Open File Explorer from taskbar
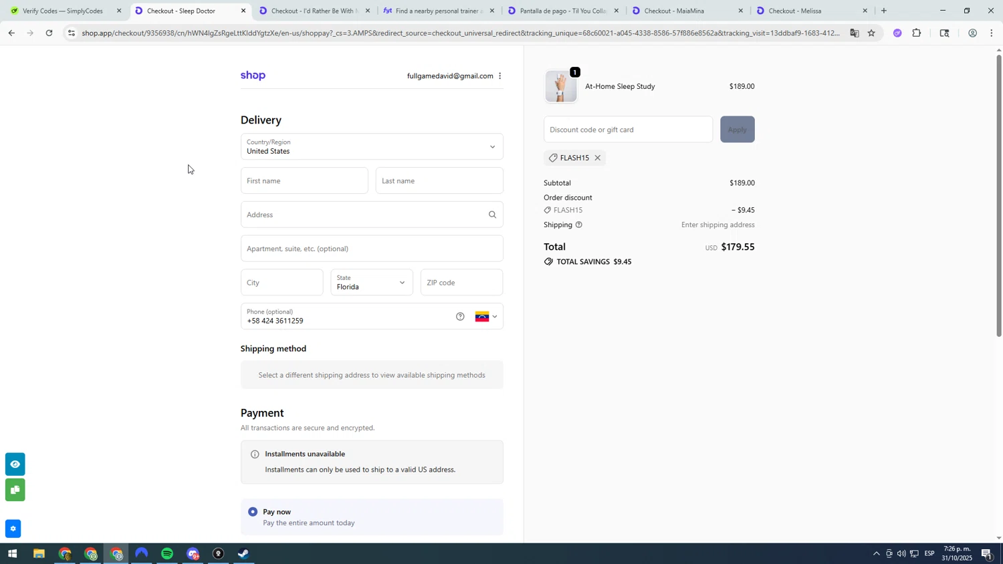The height and width of the screenshot is (564, 1003). click(x=39, y=554)
